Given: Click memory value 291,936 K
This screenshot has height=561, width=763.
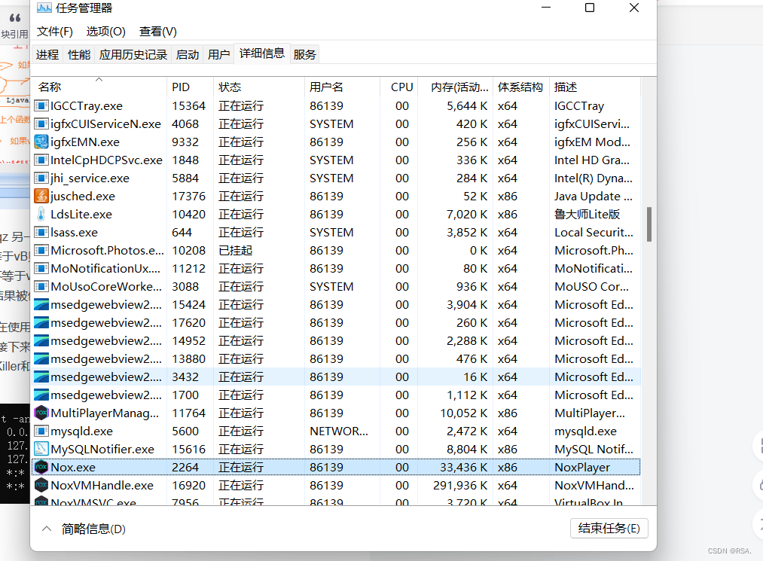Looking at the screenshot, I should pyautogui.click(x=460, y=485).
